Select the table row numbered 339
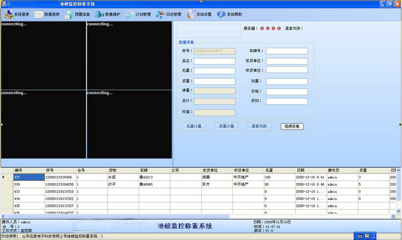402x240 pixels. point(198,184)
